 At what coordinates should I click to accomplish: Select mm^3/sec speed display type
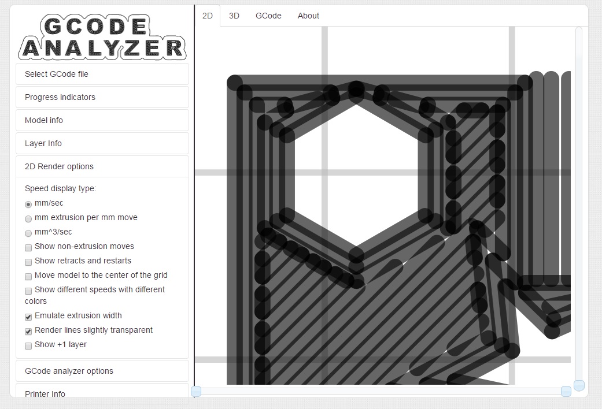click(x=28, y=233)
